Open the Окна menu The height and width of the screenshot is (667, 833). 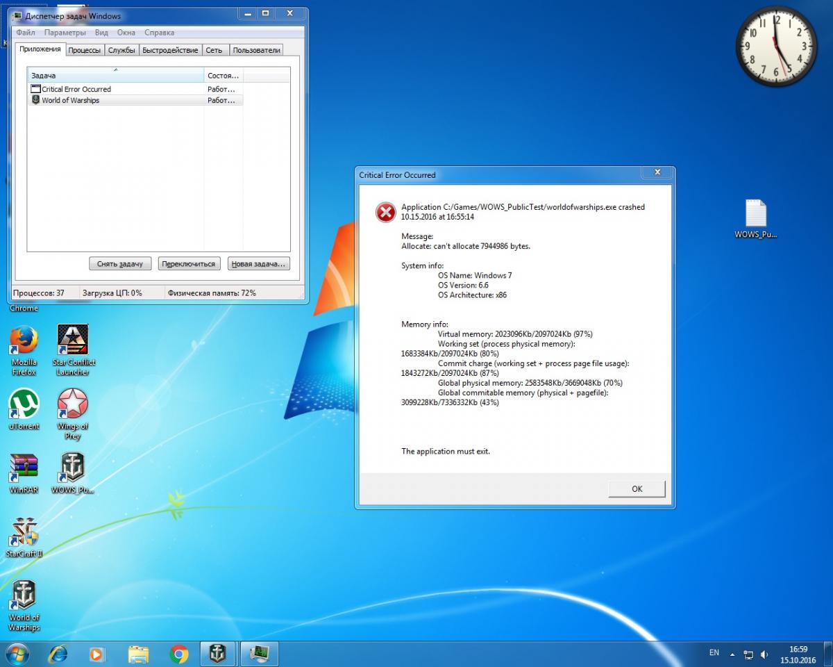point(126,33)
